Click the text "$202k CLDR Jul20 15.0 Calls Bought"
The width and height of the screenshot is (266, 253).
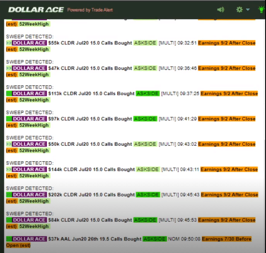(92, 195)
